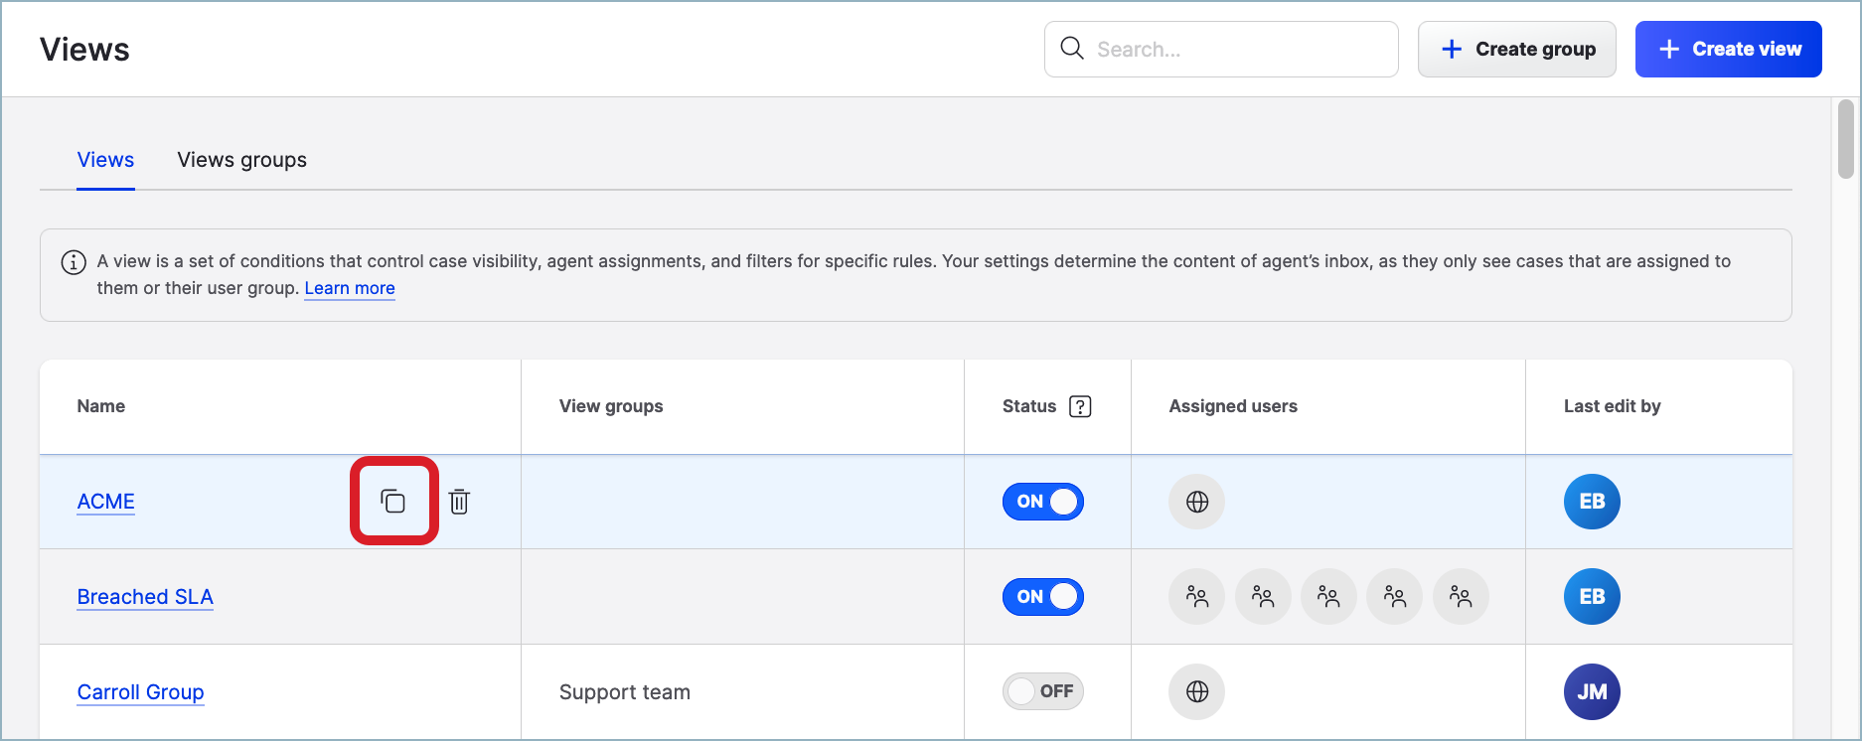Open the Learn more link
Viewport: 1862px width, 741px height.
click(350, 288)
